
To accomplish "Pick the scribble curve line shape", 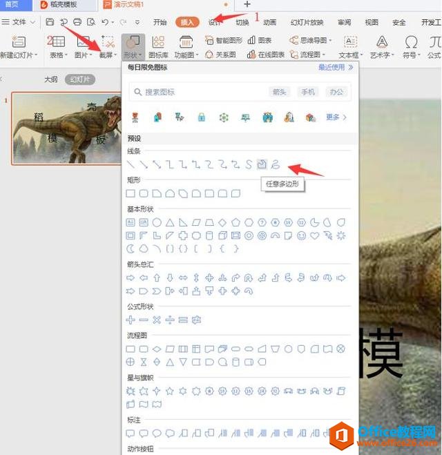I will pyautogui.click(x=275, y=164).
